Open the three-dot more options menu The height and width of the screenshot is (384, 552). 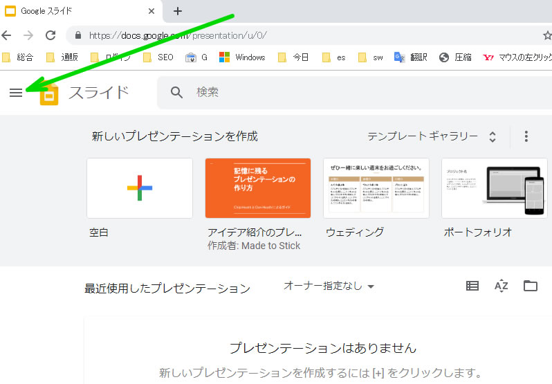click(x=526, y=136)
